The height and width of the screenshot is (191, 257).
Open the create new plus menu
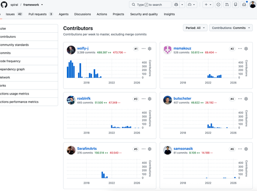pos(208,5)
